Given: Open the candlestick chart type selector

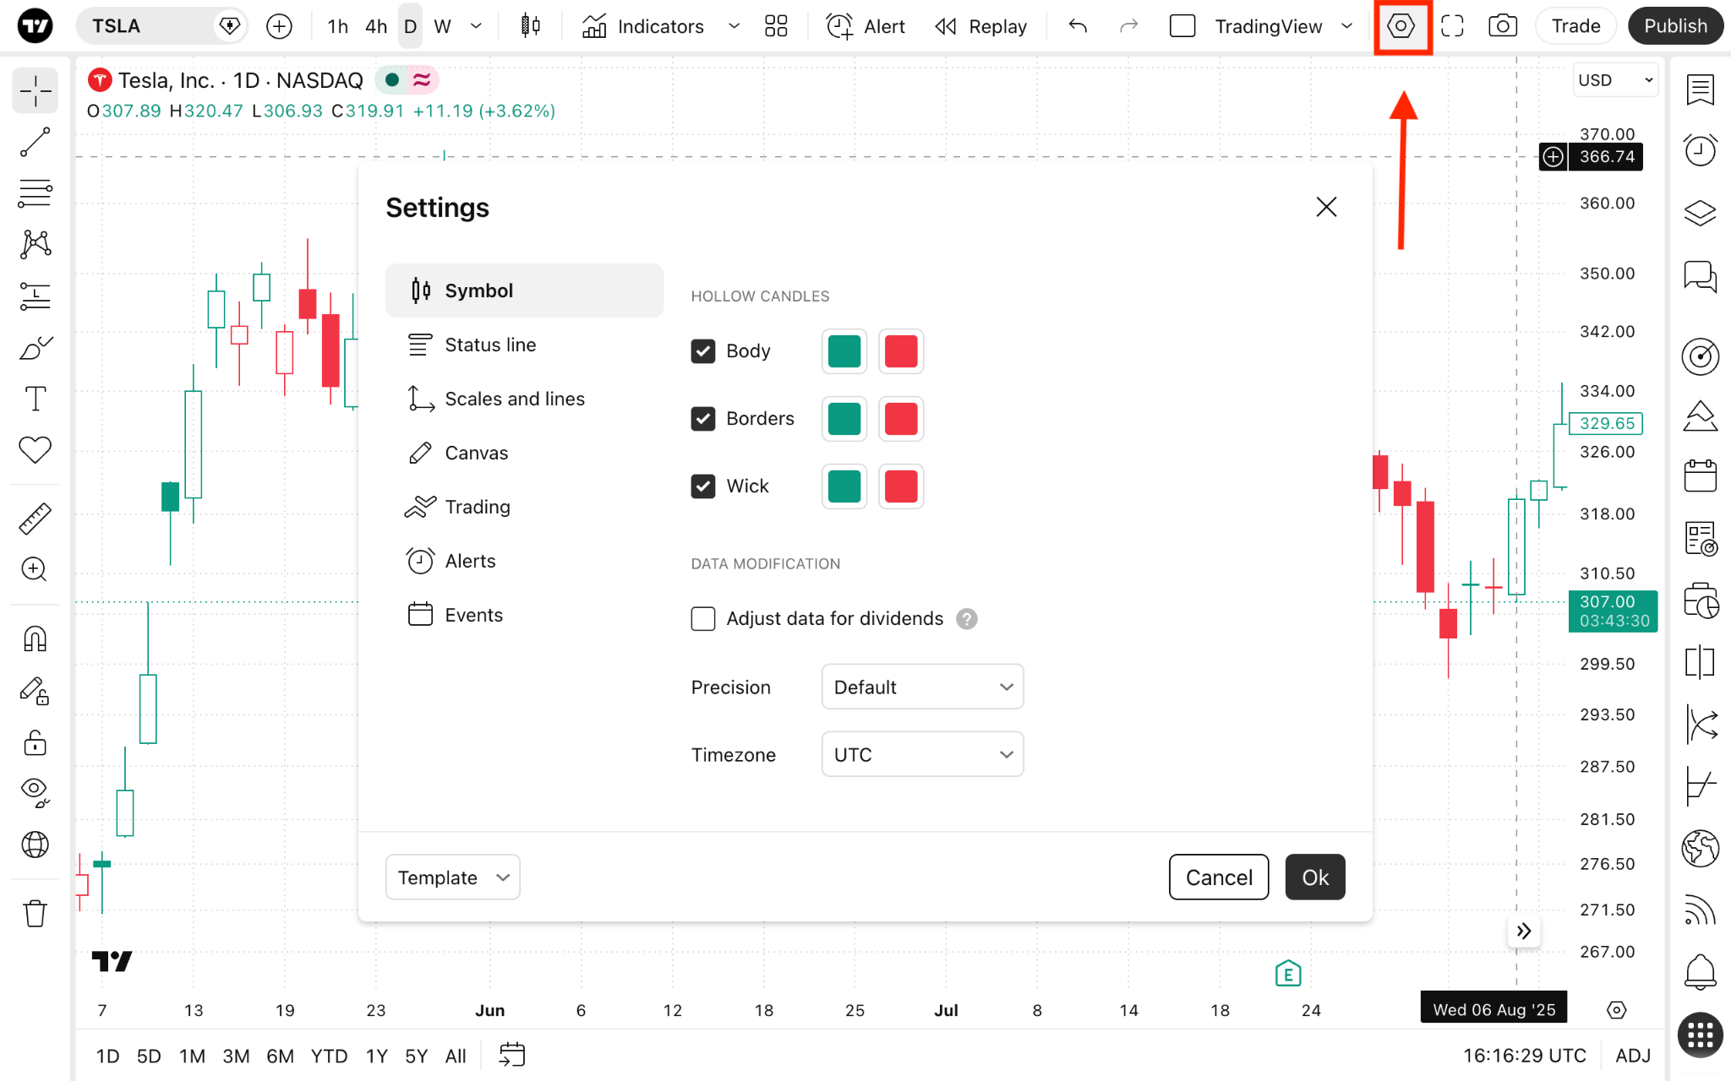Looking at the screenshot, I should click(x=530, y=26).
